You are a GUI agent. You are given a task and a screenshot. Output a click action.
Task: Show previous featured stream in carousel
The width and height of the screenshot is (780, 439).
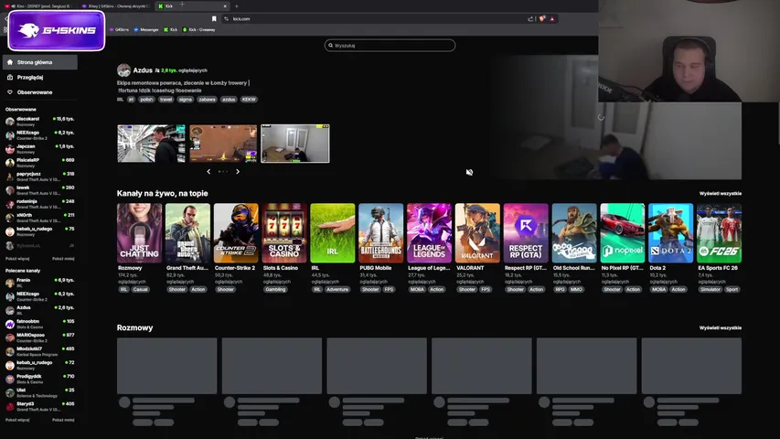point(208,171)
